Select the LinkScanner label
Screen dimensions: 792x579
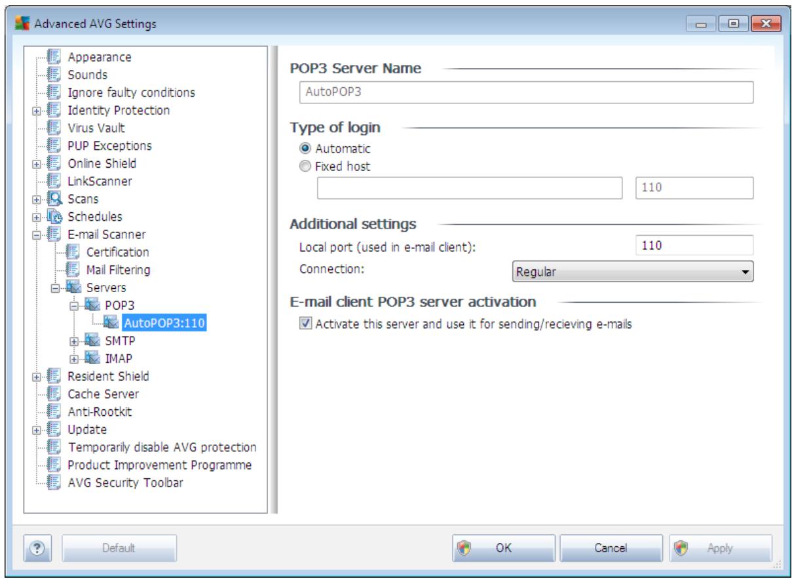(x=100, y=181)
